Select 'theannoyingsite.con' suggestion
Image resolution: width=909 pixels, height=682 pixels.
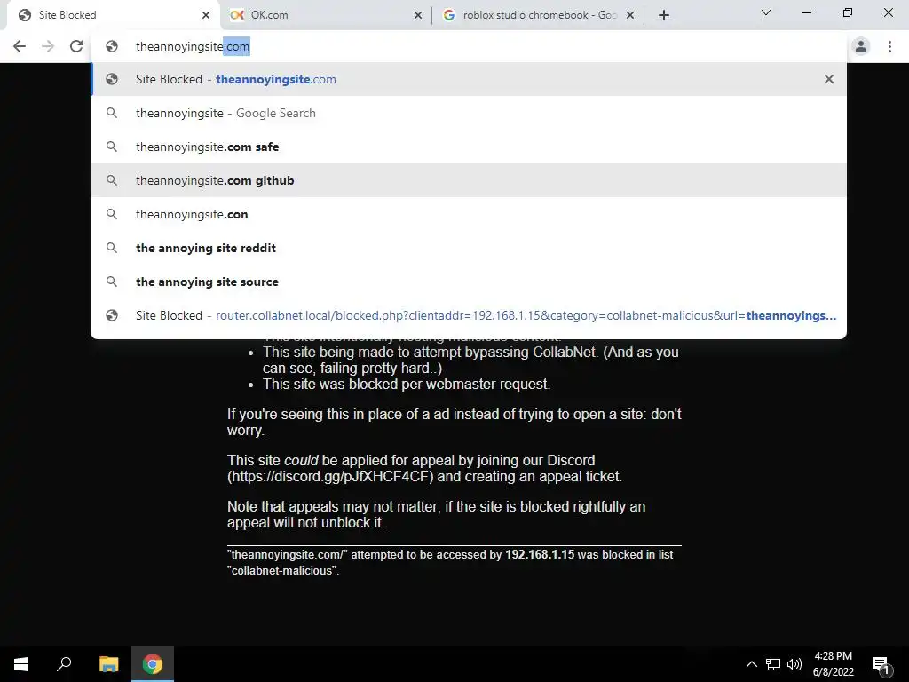tap(469, 214)
